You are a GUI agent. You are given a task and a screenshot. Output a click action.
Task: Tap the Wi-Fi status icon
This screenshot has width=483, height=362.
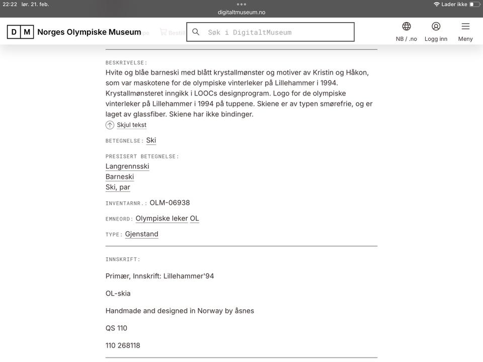coord(437,5)
